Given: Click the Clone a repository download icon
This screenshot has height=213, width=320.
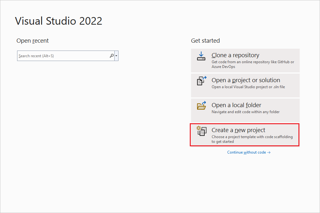Looking at the screenshot, I should tap(201, 56).
